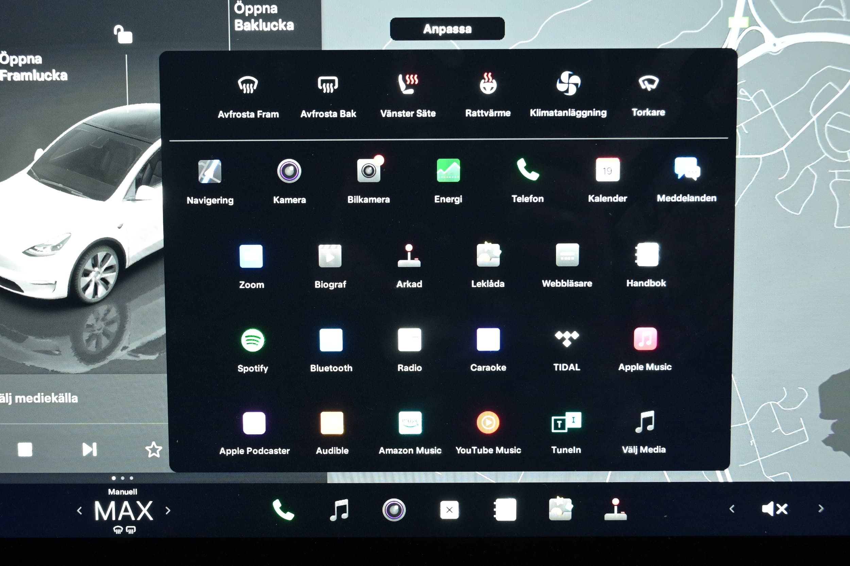Launch the Audible app
Screen dimensions: 850x566
click(332, 433)
